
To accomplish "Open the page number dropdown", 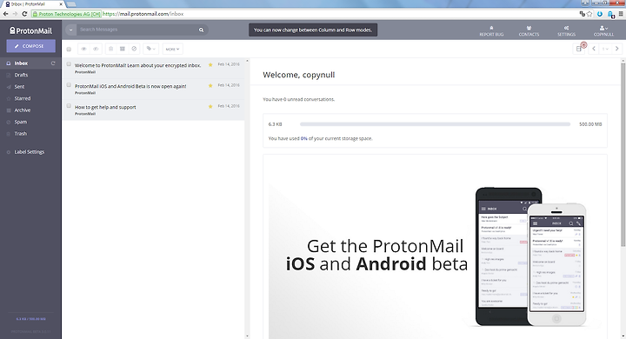I will click(x=606, y=49).
